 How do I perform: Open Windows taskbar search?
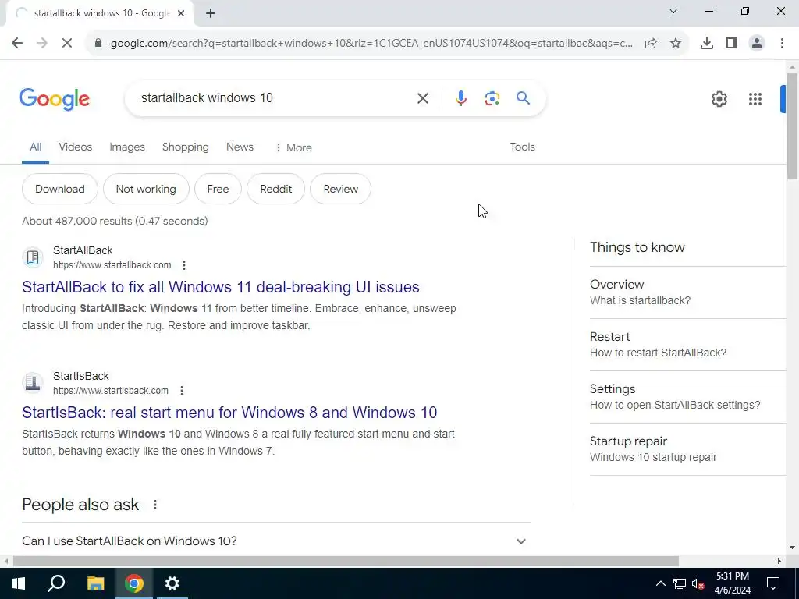coord(56,583)
